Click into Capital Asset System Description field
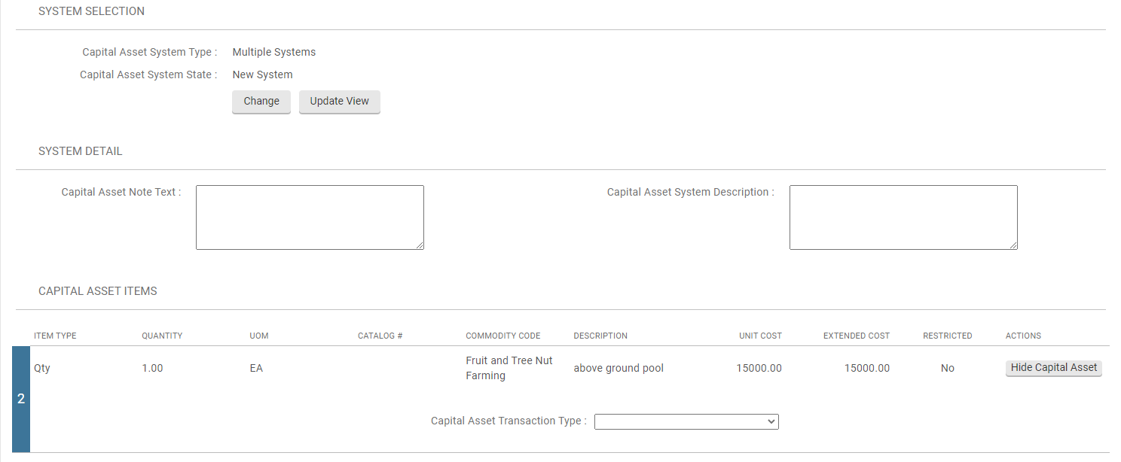1121x462 pixels. click(903, 217)
